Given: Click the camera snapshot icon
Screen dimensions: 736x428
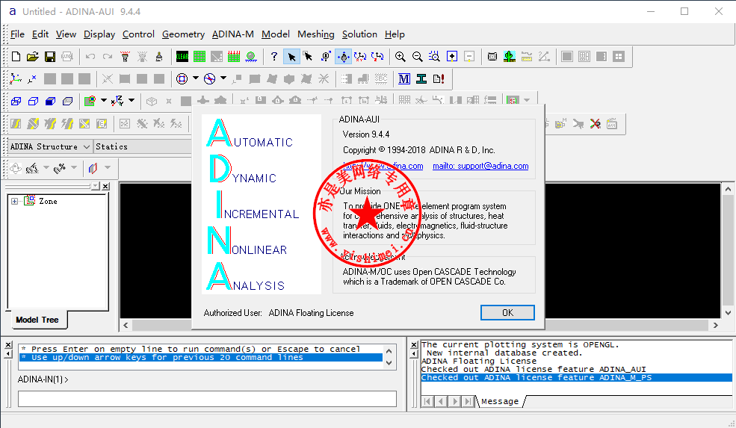Looking at the screenshot, I should [x=492, y=57].
